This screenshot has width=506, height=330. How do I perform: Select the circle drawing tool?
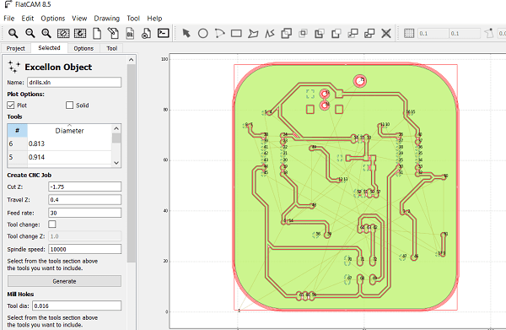202,33
